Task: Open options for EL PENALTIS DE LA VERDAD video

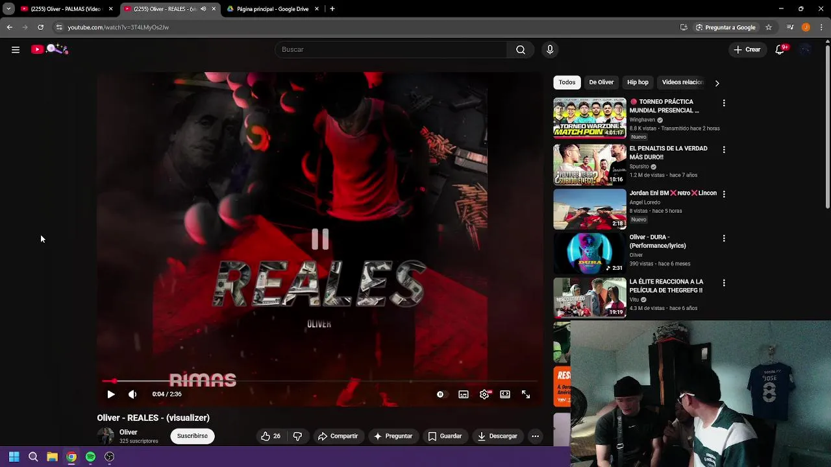Action: 724,149
